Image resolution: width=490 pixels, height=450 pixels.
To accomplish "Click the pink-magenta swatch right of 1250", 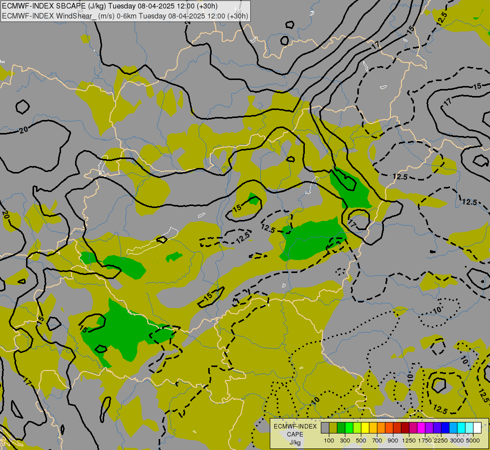I will click(x=413, y=428).
